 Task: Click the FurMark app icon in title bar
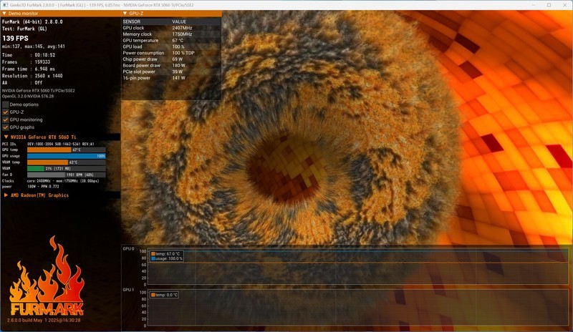6,5
